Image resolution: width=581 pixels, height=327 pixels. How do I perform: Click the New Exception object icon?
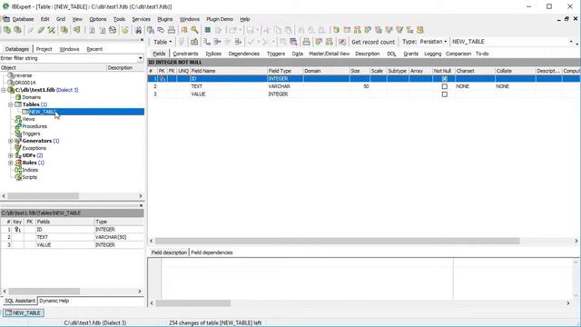tap(399, 30)
